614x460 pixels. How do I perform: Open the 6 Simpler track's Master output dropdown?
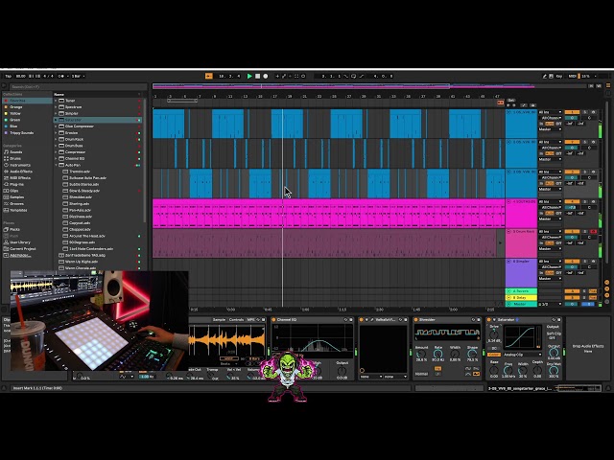[x=550, y=279]
